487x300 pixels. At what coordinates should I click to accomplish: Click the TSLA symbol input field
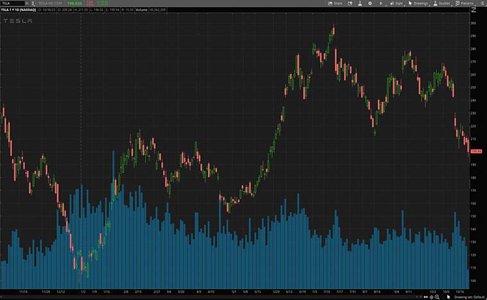[12, 3]
